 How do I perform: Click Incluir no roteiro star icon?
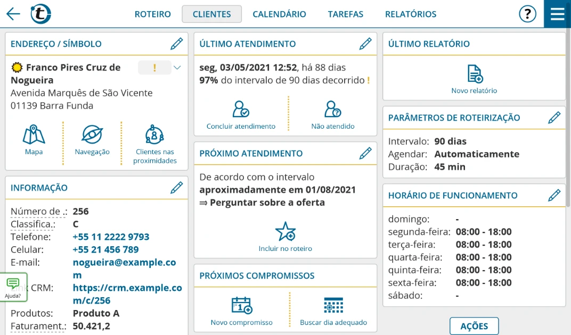(285, 232)
